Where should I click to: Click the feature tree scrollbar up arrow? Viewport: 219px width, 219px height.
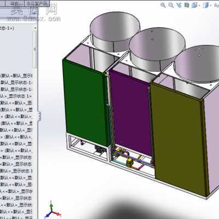(35, 28)
